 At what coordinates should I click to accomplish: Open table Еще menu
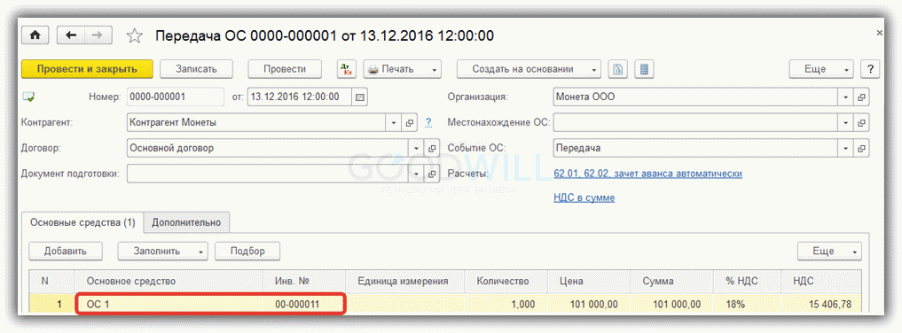[x=829, y=251]
